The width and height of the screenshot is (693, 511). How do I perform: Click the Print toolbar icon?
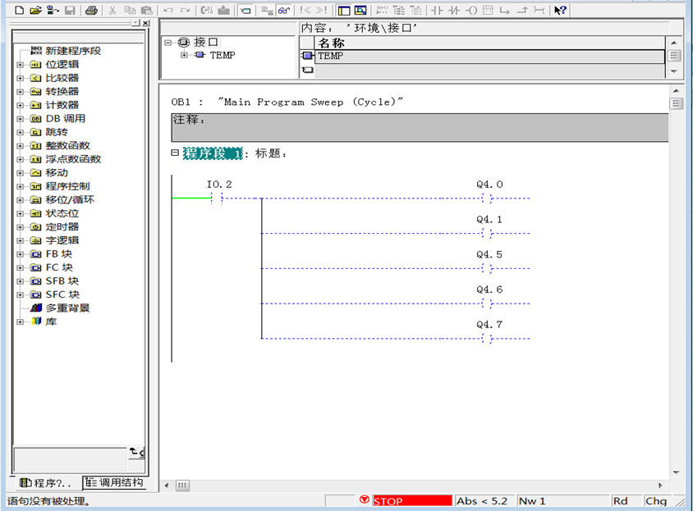(92, 11)
